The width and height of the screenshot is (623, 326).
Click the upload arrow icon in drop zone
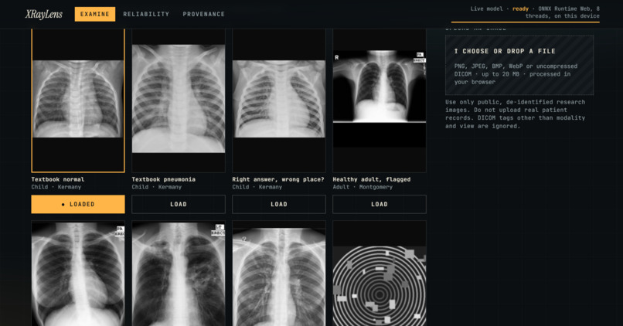click(x=456, y=51)
